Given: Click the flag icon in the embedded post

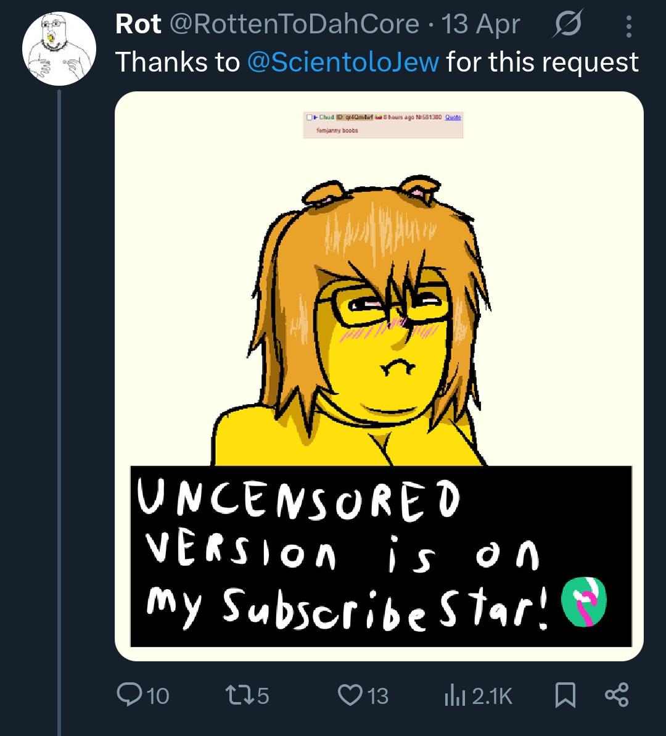Looking at the screenshot, I should (380, 117).
